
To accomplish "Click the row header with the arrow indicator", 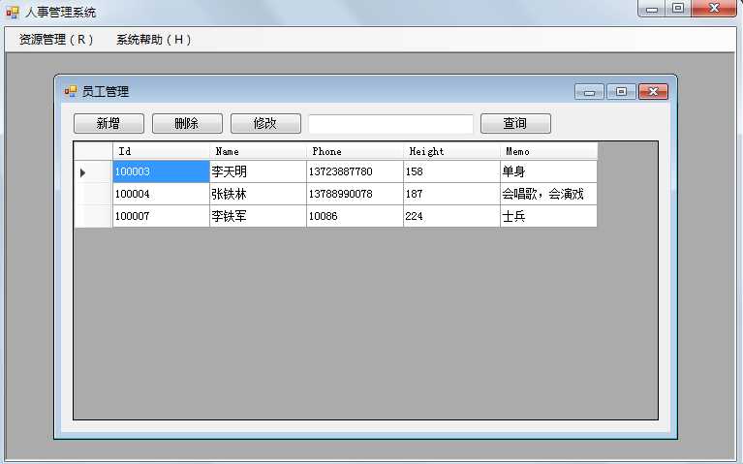I will [93, 171].
